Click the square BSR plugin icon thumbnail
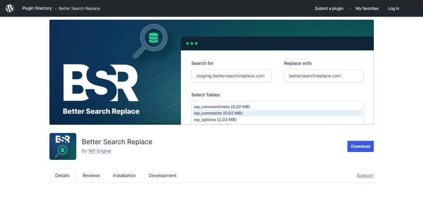The image size is (423, 197). click(63, 146)
